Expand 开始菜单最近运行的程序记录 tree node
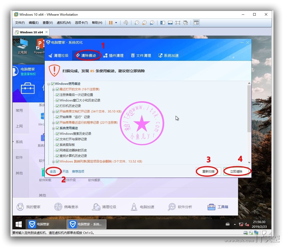The height and width of the screenshot is (247, 284). coord(53,123)
